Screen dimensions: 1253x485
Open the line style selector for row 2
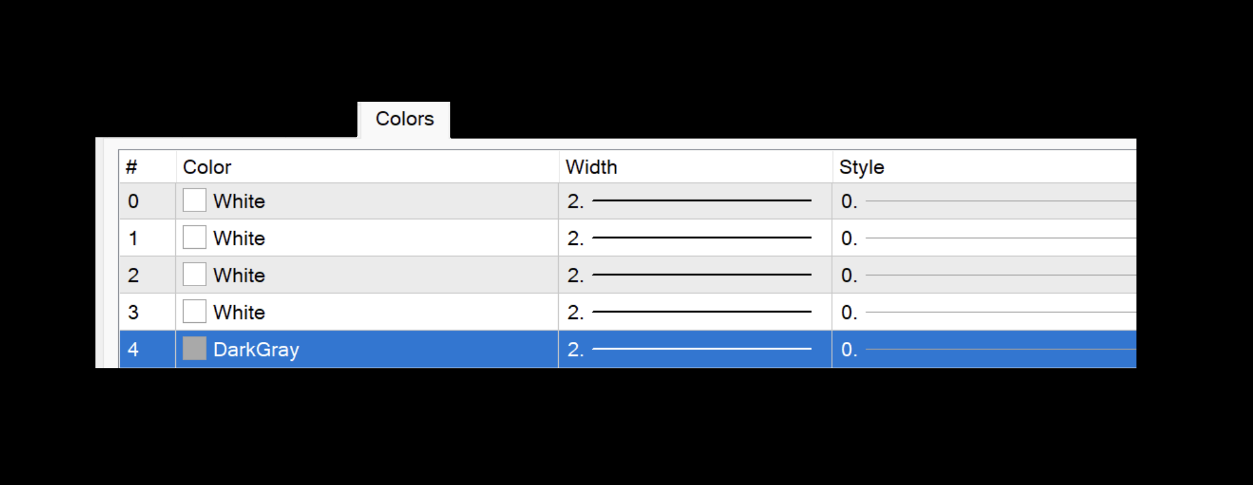point(984,275)
